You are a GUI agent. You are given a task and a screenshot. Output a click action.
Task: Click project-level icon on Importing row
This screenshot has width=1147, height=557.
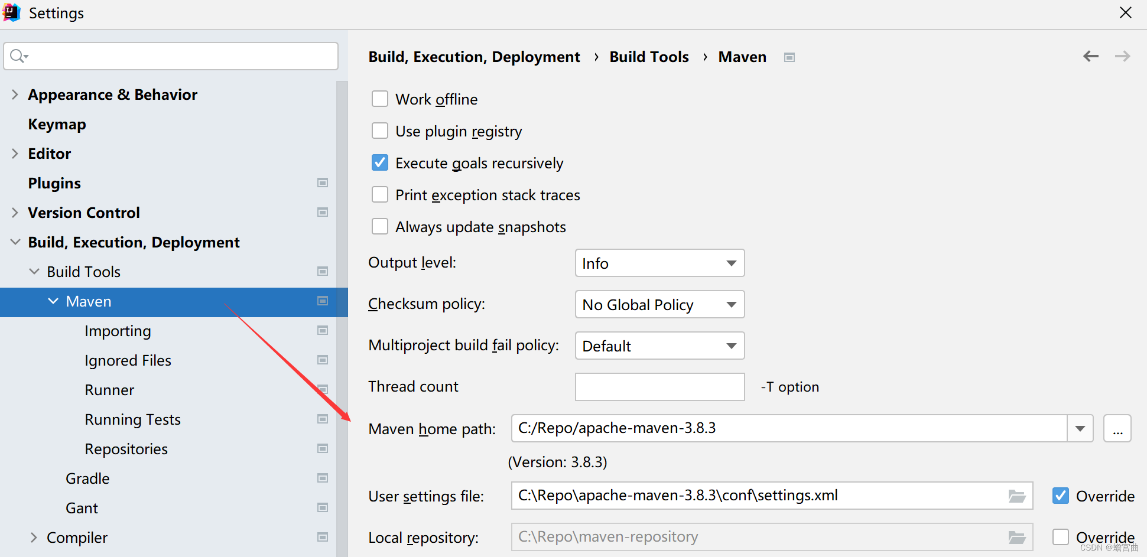click(323, 330)
